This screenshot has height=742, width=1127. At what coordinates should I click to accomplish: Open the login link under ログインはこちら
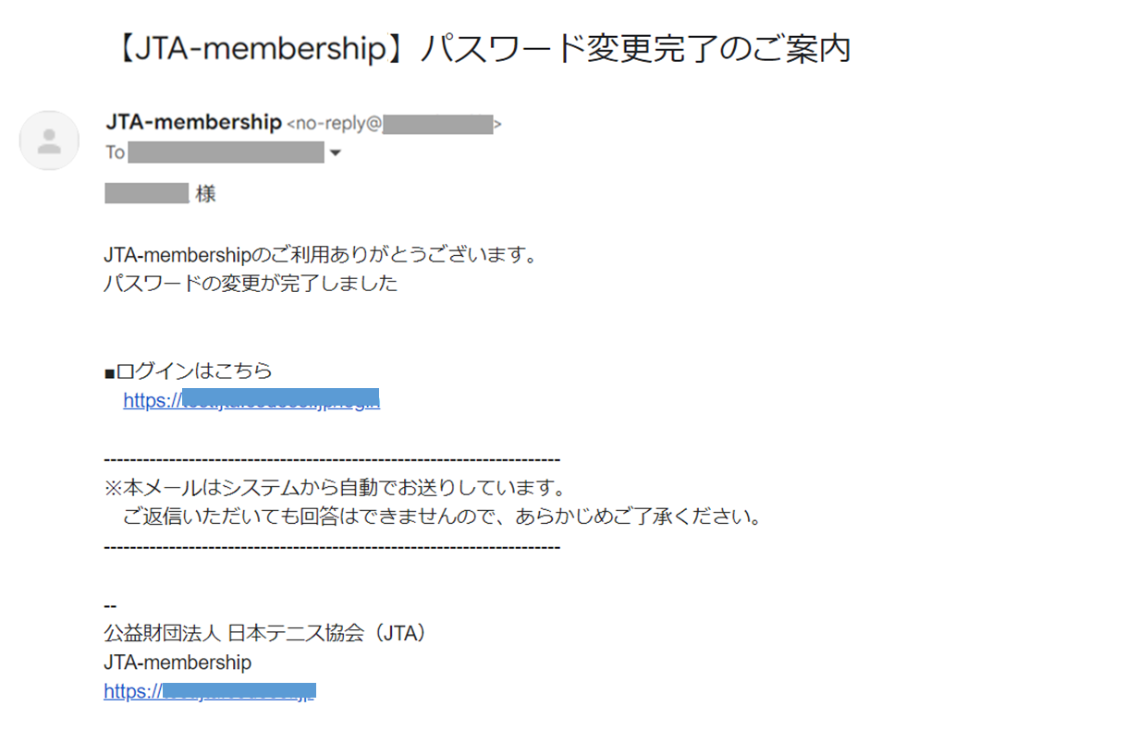pyautogui.click(x=251, y=401)
